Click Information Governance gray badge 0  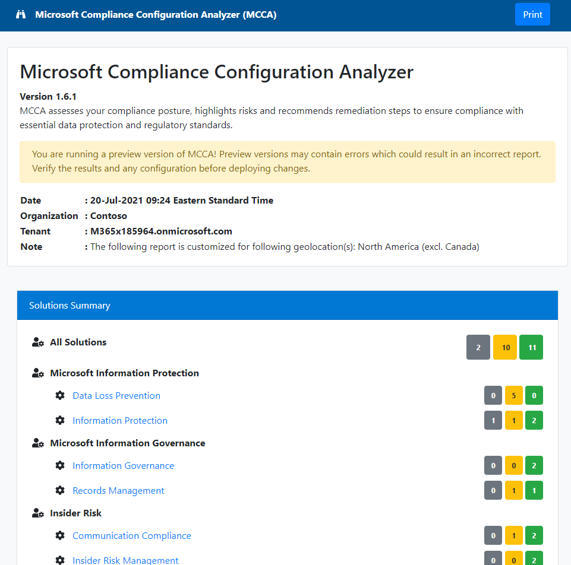point(493,465)
